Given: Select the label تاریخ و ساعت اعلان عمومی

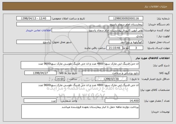Looking at the screenshot, I should (x=68, y=19).
